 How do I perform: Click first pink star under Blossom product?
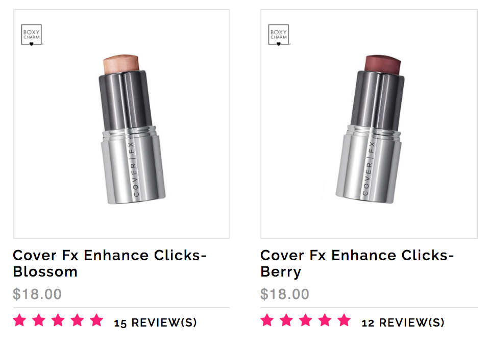[19, 320]
